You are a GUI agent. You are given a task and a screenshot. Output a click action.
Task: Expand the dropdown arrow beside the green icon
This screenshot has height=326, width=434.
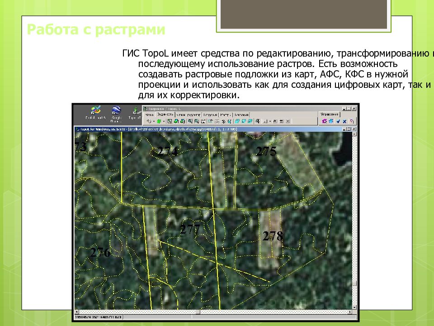click(164, 121)
